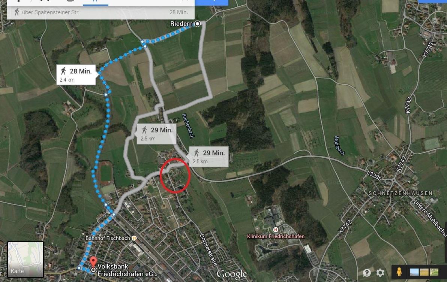The image size is (447, 282).
Task: Click the blue search button beside directions panel
Action: (x=211, y=2)
